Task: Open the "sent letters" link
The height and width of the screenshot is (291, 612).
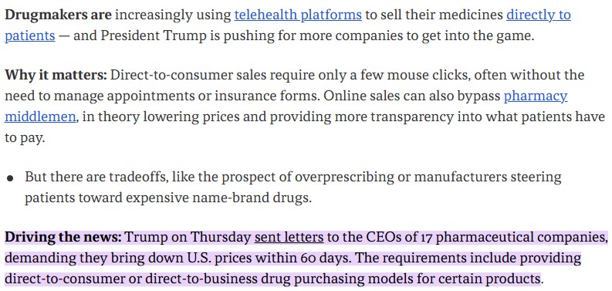Action: tap(289, 237)
